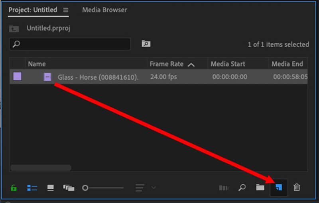Expand the sort options chevron

[154, 187]
